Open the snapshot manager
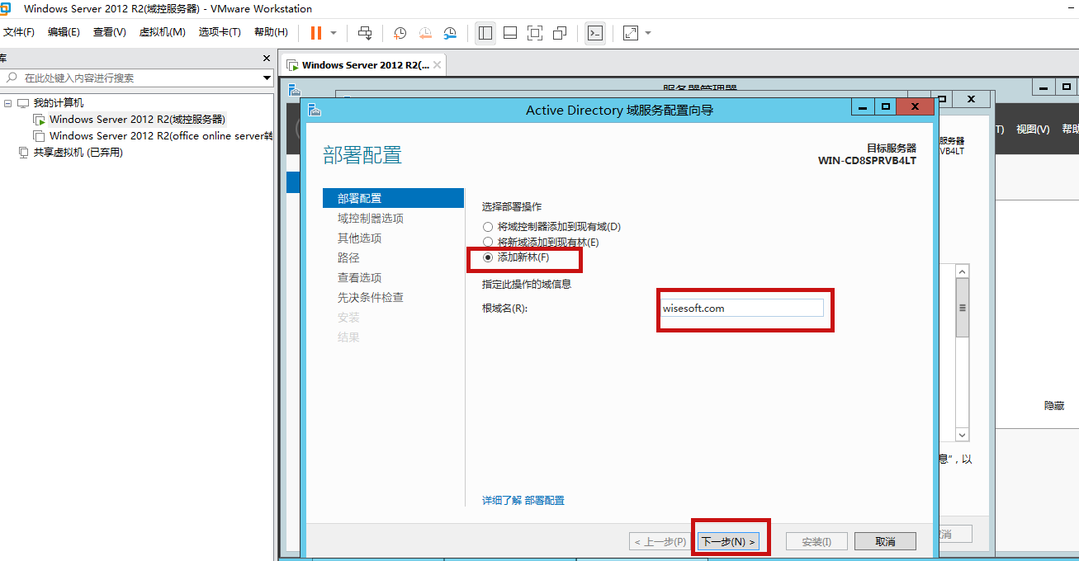 (x=450, y=33)
